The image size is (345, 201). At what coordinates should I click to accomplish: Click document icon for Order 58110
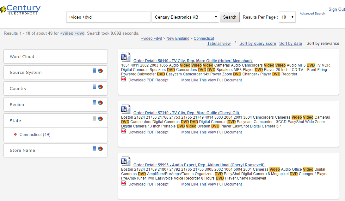tap(126, 57)
